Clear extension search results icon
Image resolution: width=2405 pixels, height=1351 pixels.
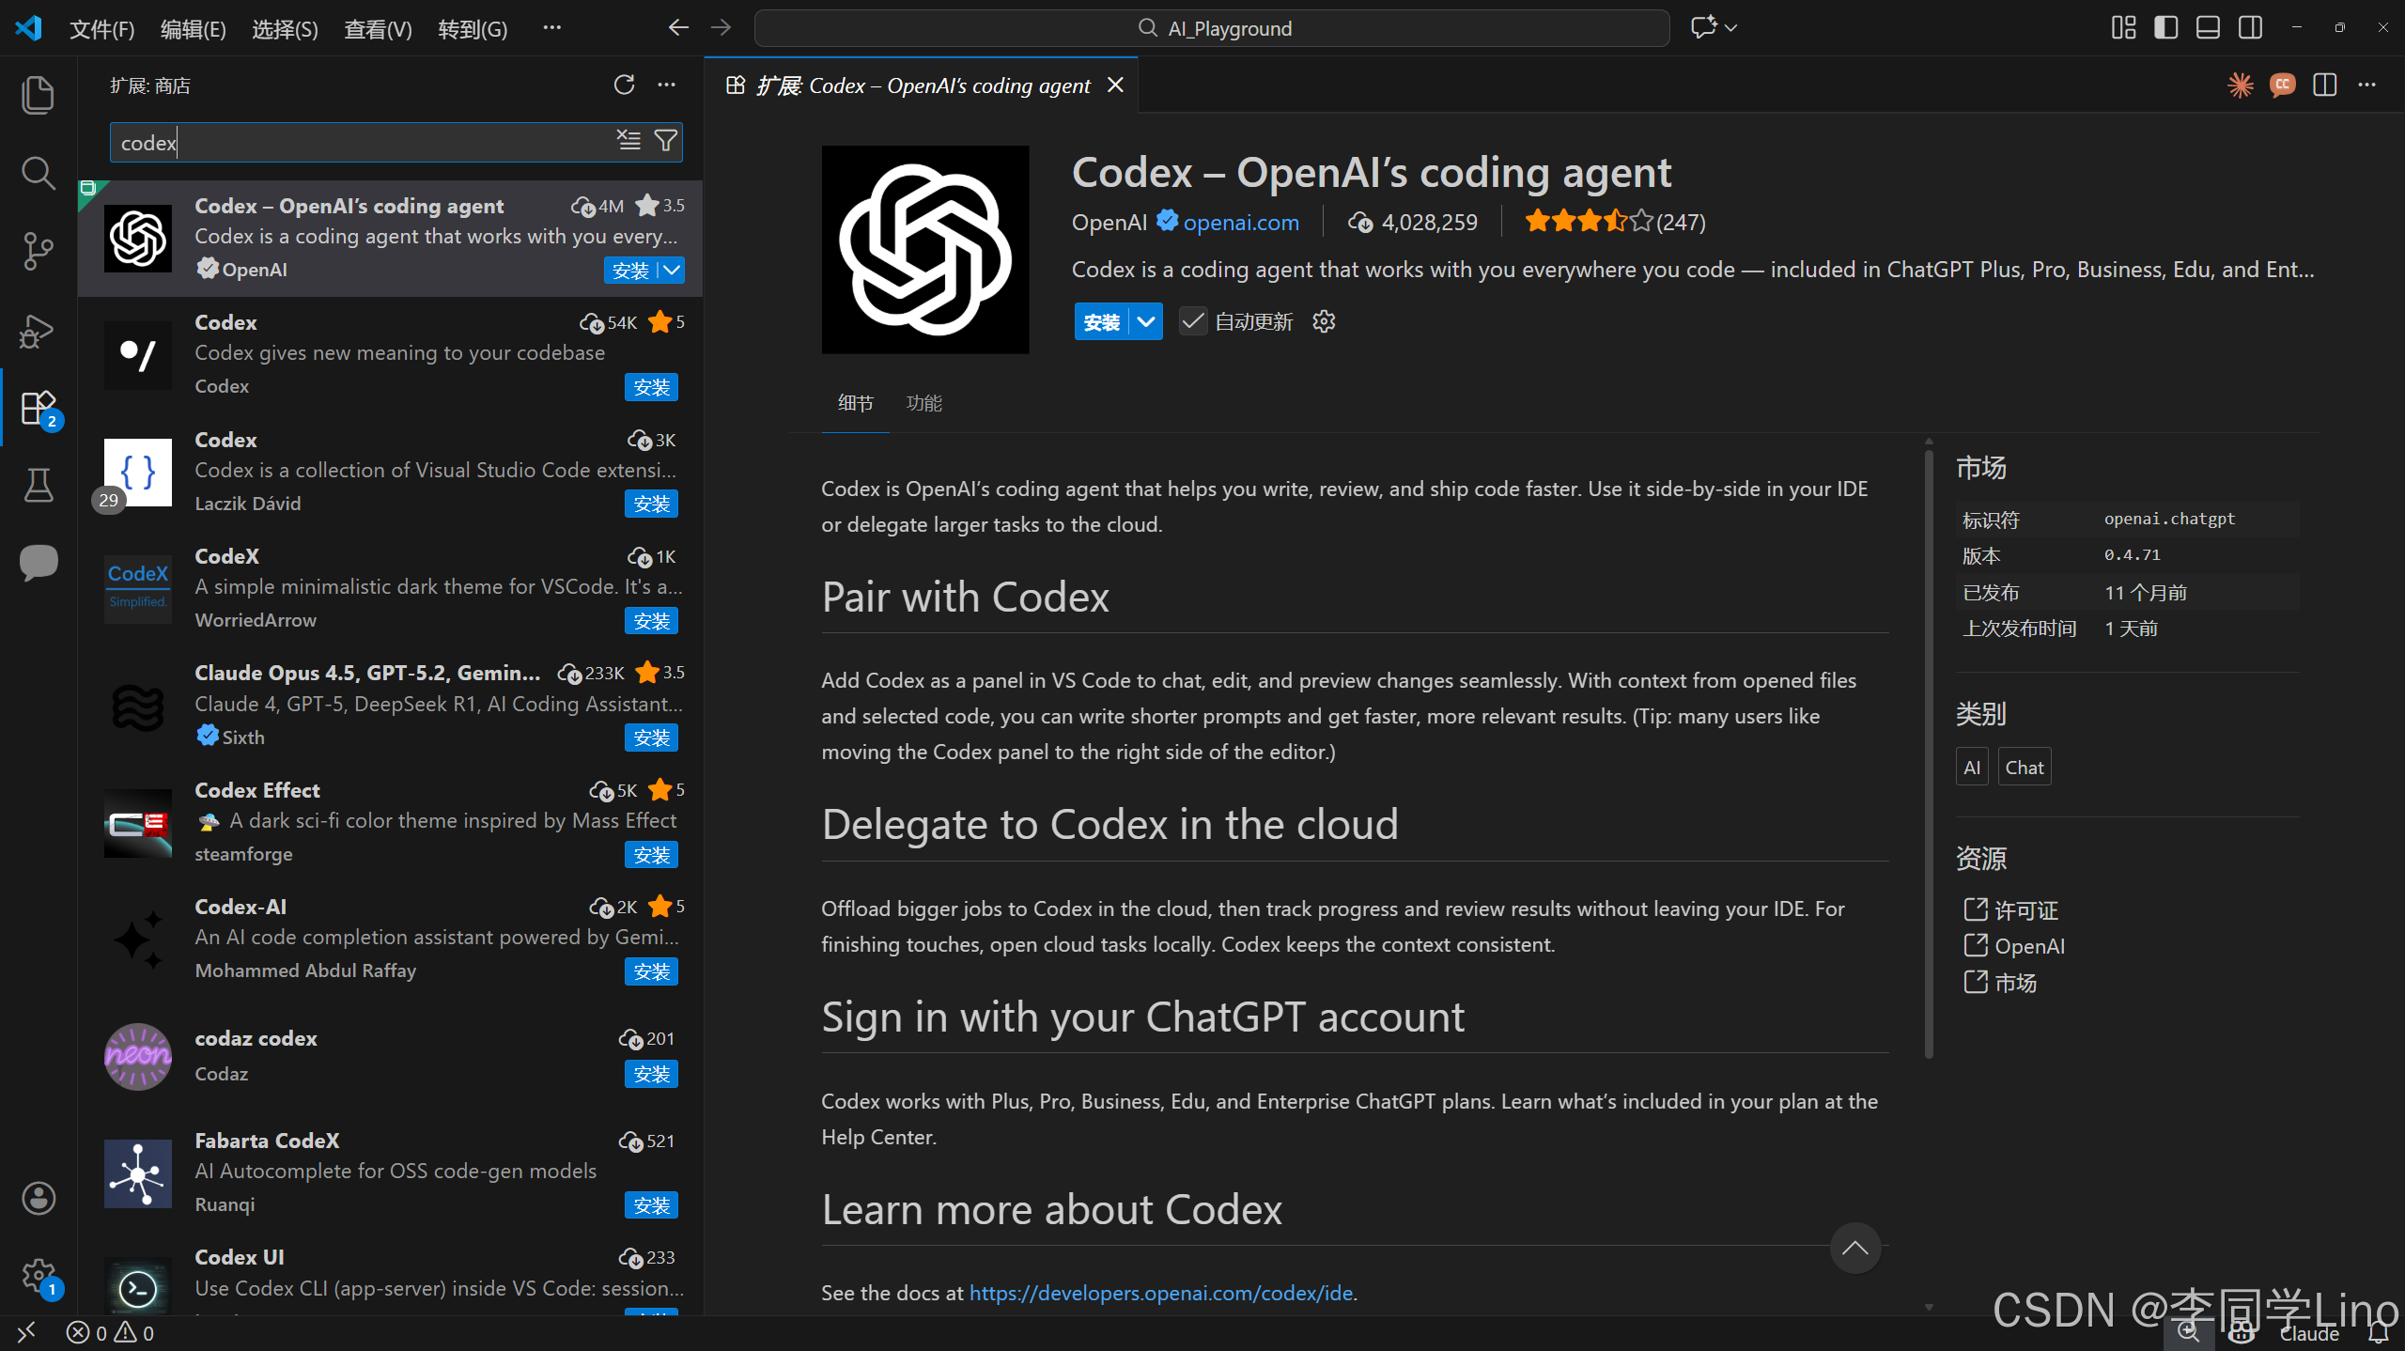pyautogui.click(x=628, y=141)
